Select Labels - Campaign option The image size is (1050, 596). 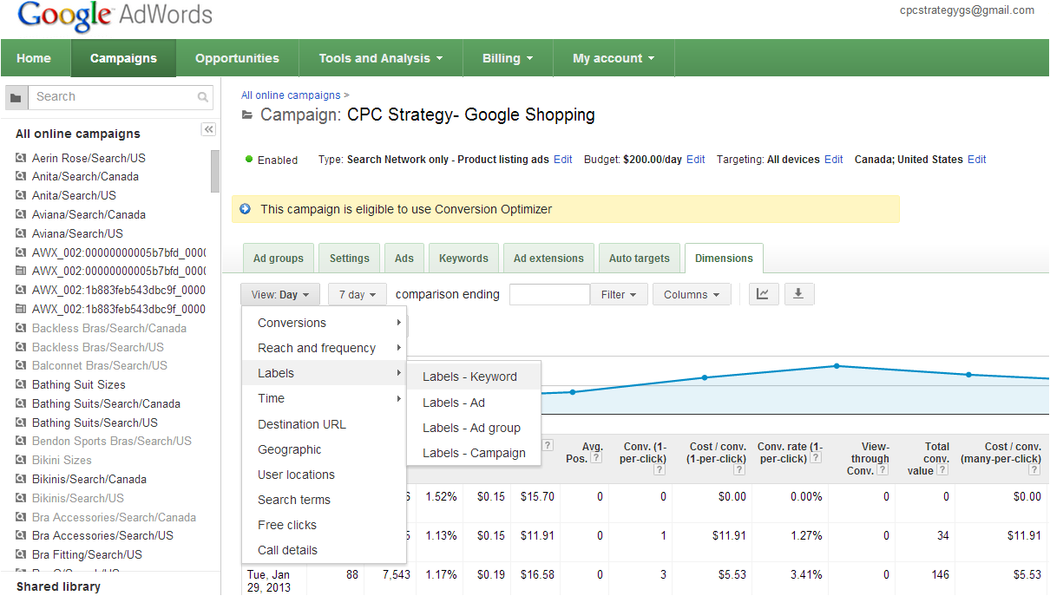click(x=474, y=453)
